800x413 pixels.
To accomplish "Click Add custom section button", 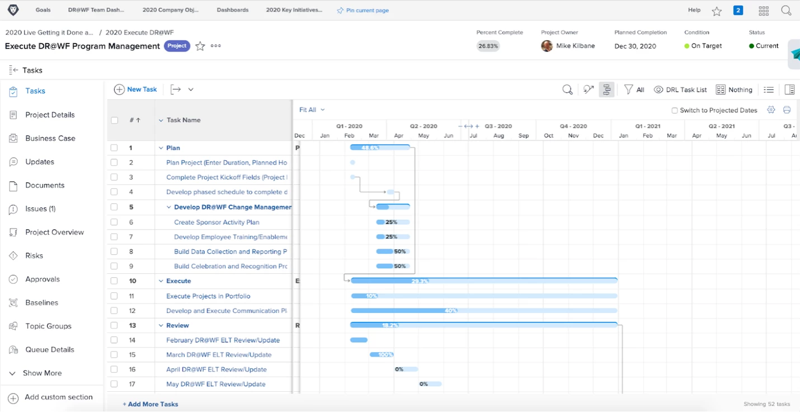I will 50,397.
